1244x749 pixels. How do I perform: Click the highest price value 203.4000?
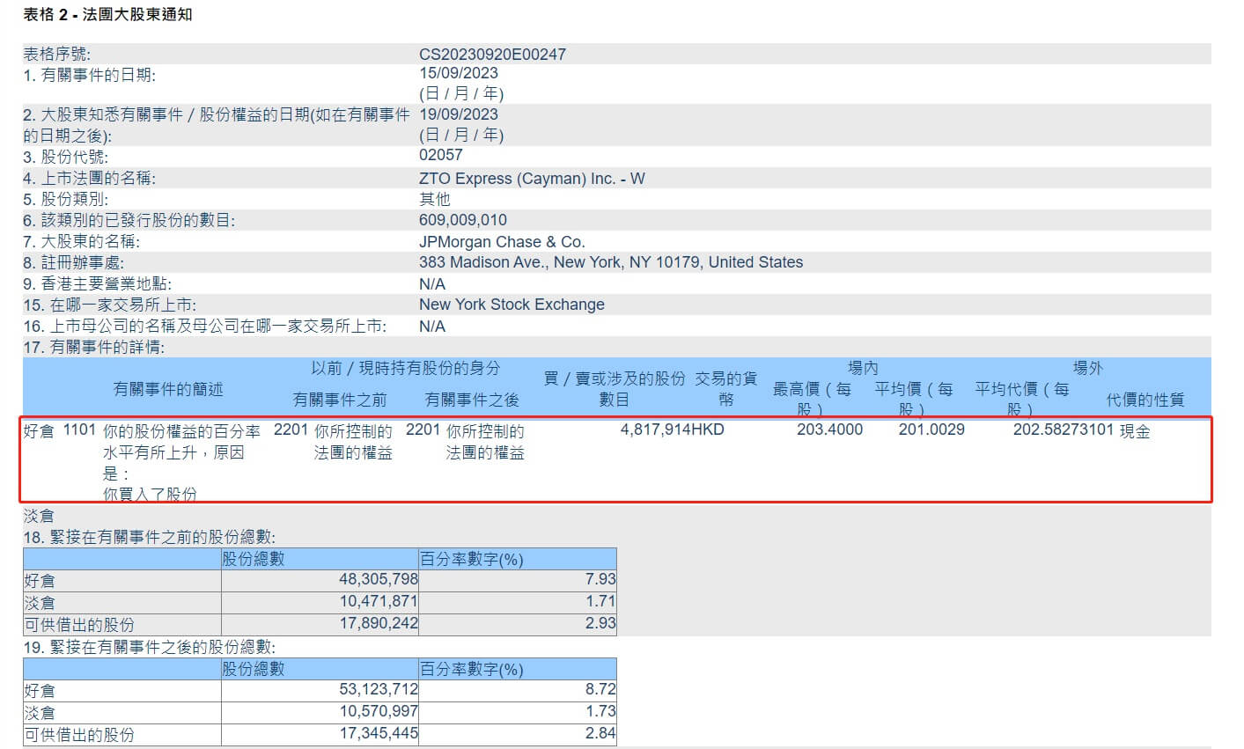click(x=829, y=430)
